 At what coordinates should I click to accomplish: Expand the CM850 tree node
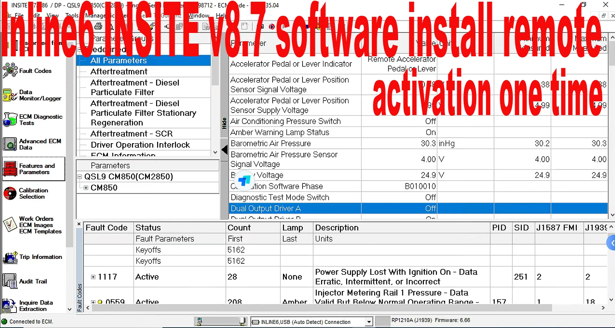(x=86, y=188)
